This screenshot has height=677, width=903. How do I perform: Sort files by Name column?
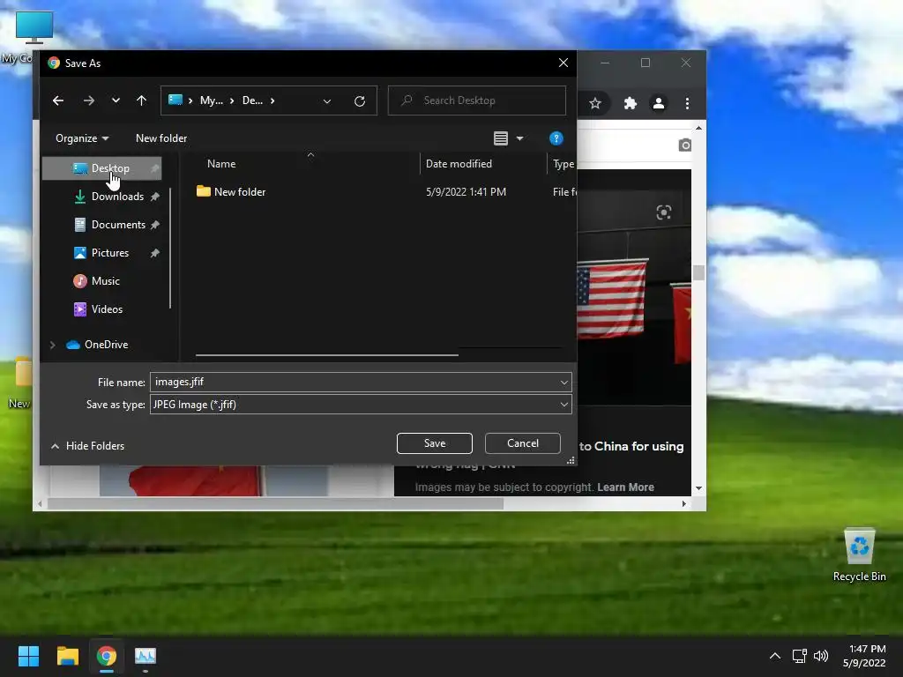221,163
